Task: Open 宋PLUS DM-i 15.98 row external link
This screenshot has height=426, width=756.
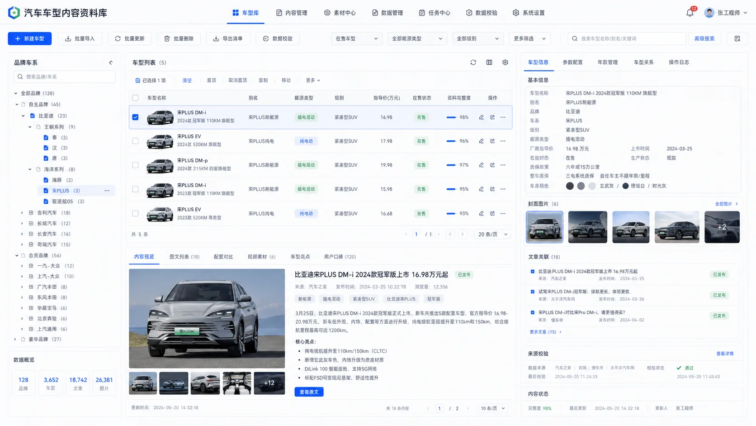Action: pyautogui.click(x=492, y=189)
